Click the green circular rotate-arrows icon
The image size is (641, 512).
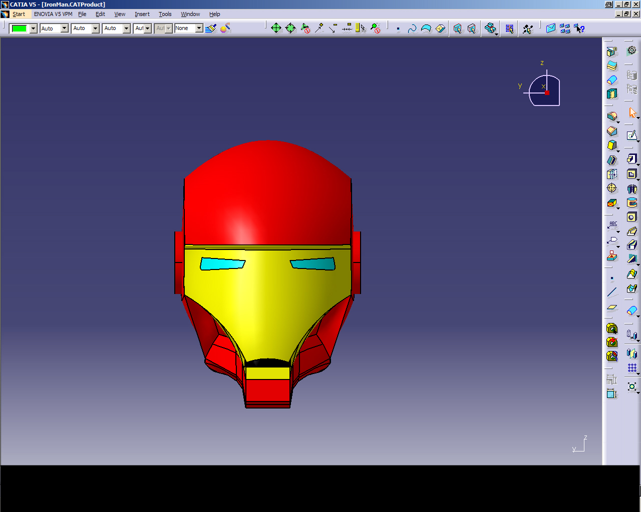click(290, 28)
